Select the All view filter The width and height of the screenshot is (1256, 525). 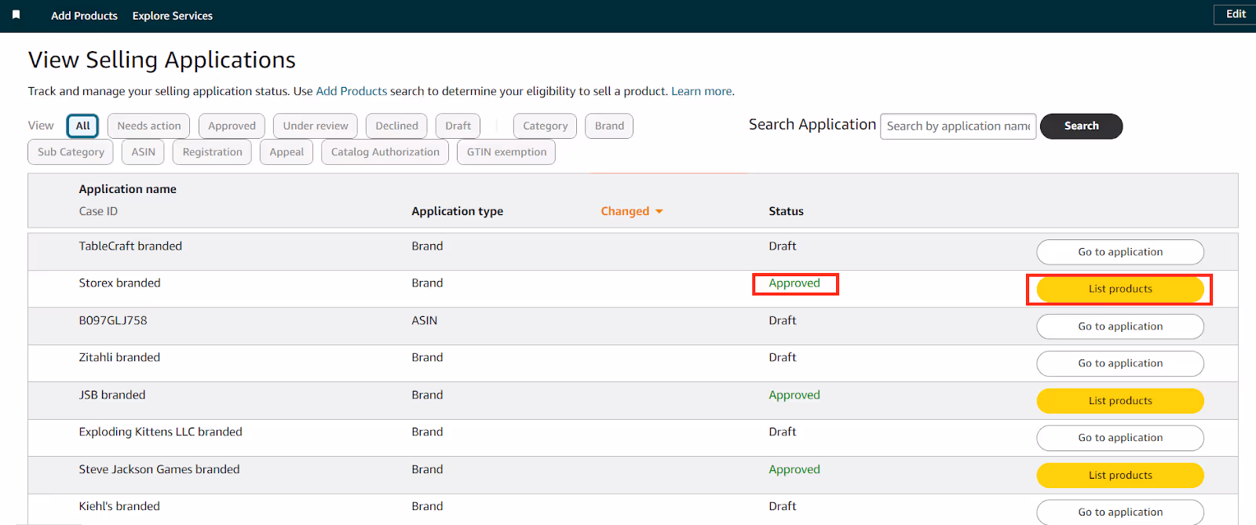82,126
